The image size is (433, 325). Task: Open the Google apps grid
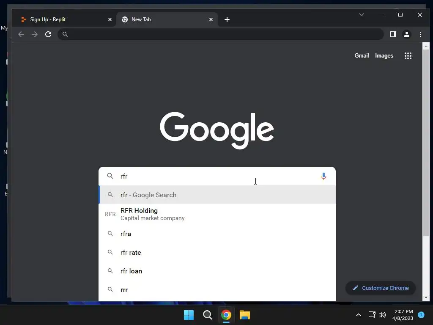(x=408, y=56)
